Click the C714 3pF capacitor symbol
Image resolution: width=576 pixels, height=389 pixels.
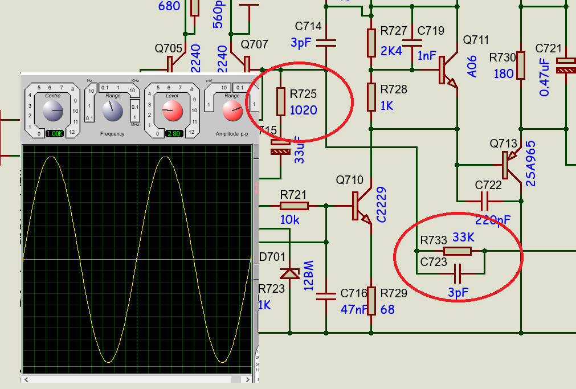click(326, 42)
